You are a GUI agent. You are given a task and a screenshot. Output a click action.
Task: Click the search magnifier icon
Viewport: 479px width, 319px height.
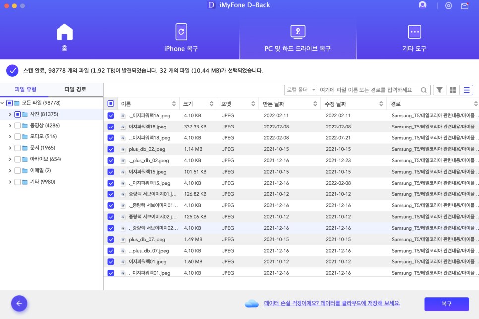coord(423,90)
